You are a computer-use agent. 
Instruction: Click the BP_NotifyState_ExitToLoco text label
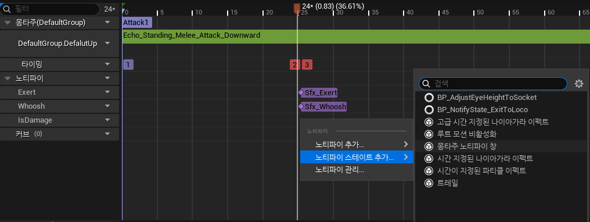(x=483, y=110)
